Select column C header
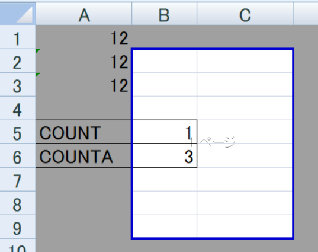Image resolution: width=318 pixels, height=252 pixels. (245, 14)
